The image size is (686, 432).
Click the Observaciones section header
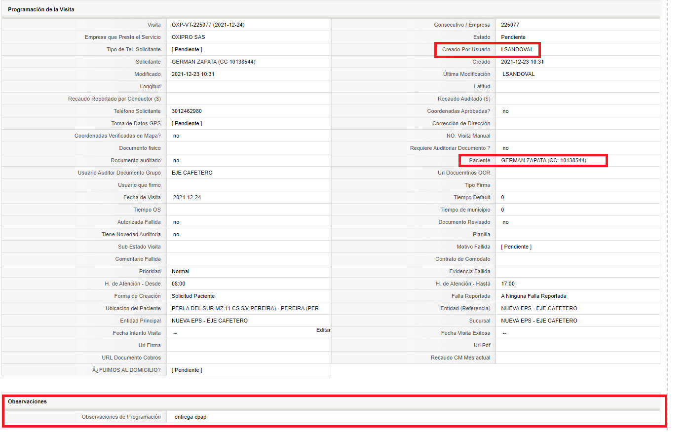pos(27,401)
